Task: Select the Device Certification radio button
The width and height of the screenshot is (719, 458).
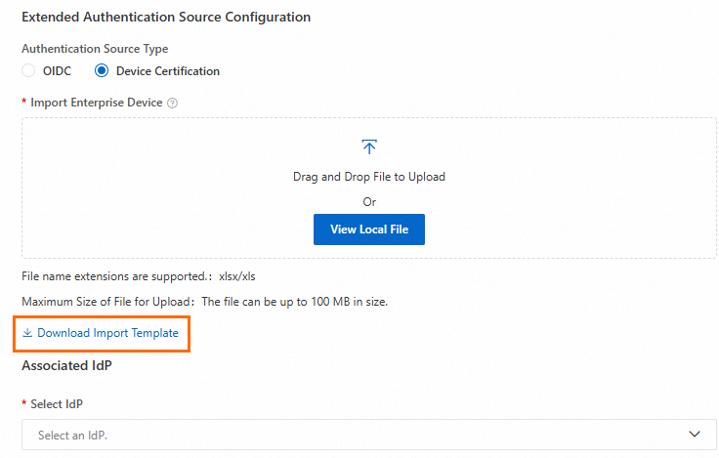Action: [102, 71]
